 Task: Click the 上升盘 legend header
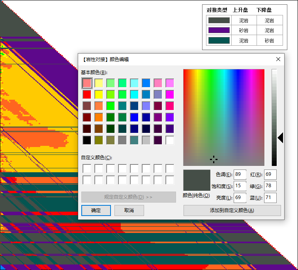240,10
